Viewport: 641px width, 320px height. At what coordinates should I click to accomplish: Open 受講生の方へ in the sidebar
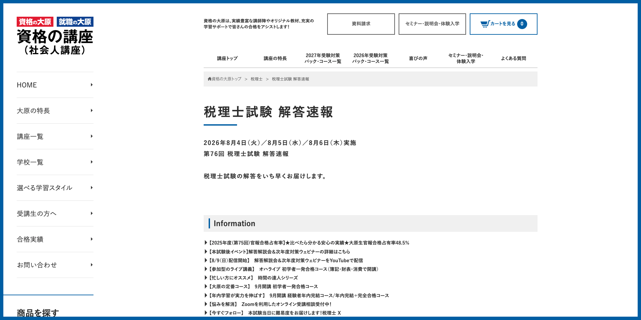pos(55,213)
